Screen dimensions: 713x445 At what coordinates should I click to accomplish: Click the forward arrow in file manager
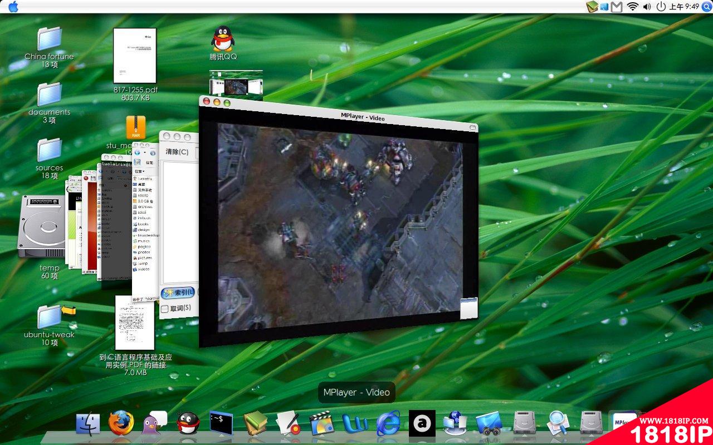coord(153,153)
